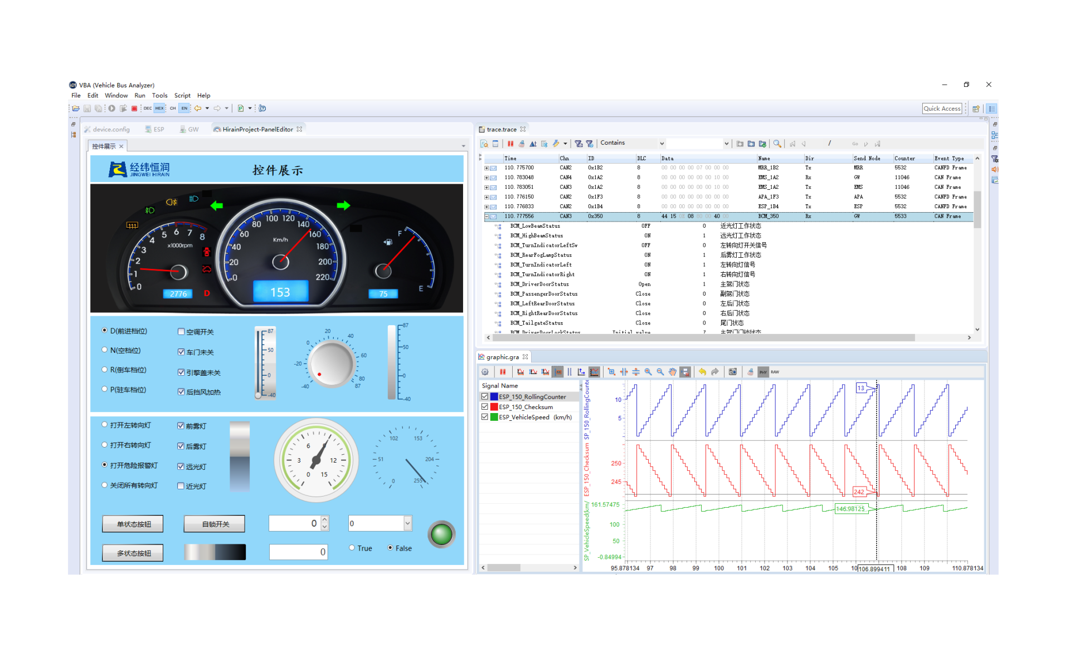The width and height of the screenshot is (1070, 663).
Task: Select P(驻车档位) radio button
Action: 104,389
